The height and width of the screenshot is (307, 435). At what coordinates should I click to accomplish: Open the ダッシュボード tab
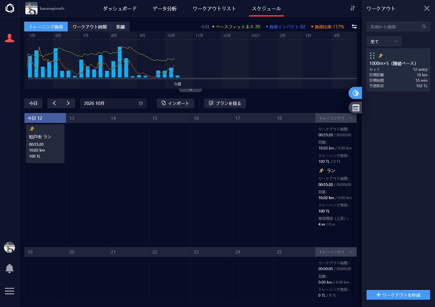point(120,8)
